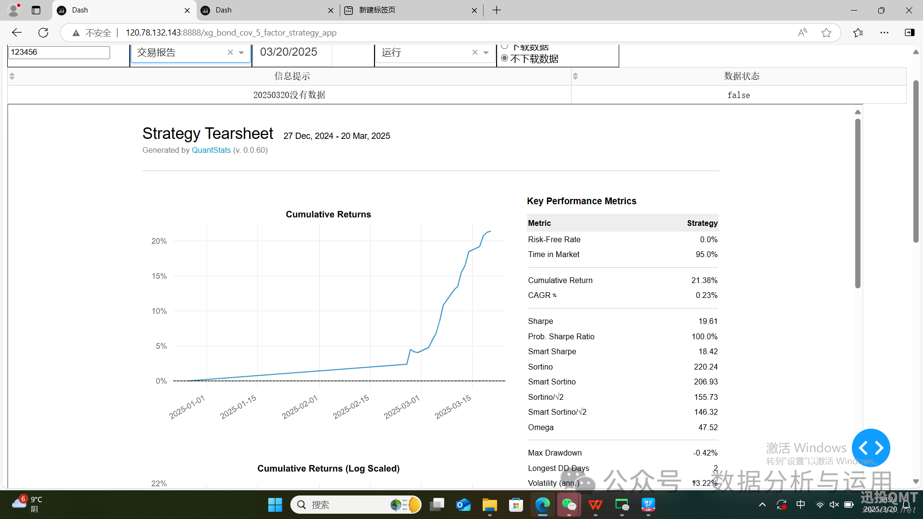
Task: Click the Cumulative Return value 21.38%
Action: click(x=704, y=280)
